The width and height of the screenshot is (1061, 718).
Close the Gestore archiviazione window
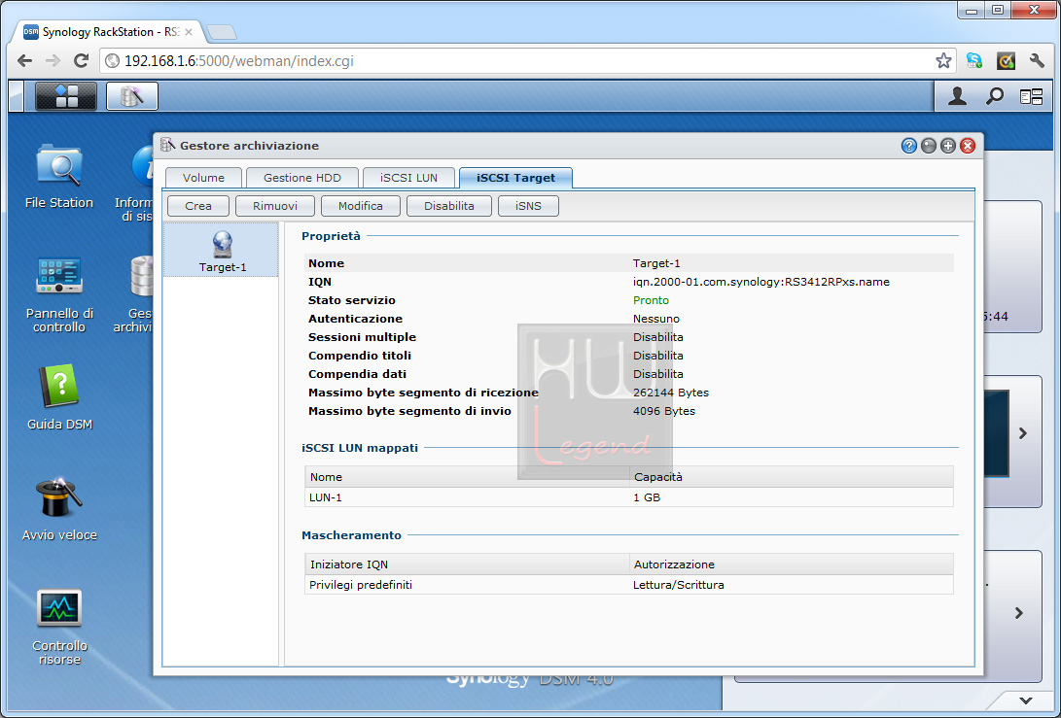tap(968, 146)
